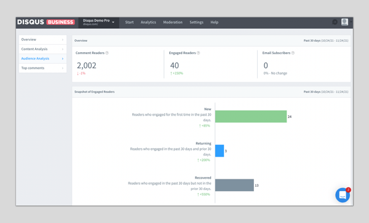Expand the arrow beside the user avatar
This screenshot has width=369, height=223.
click(x=351, y=22)
